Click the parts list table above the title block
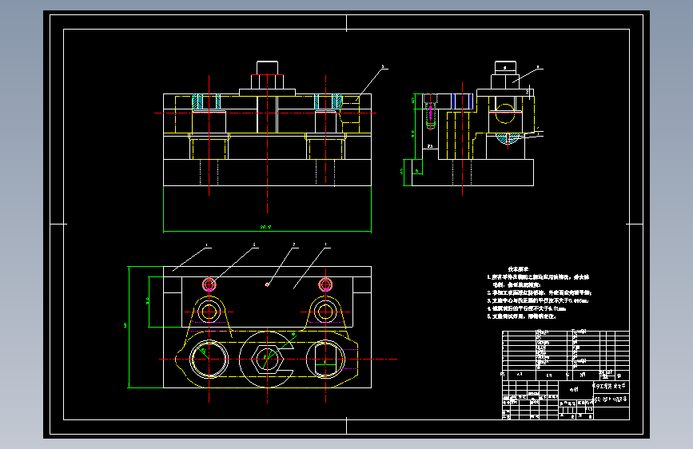This screenshot has width=693, height=449. [565, 356]
